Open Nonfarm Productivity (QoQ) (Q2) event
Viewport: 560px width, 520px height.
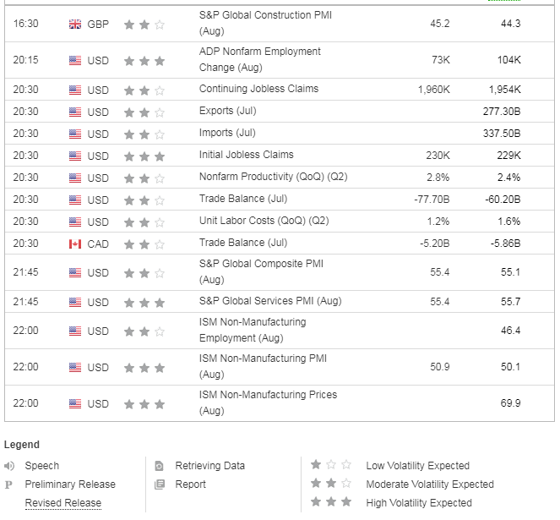point(273,177)
